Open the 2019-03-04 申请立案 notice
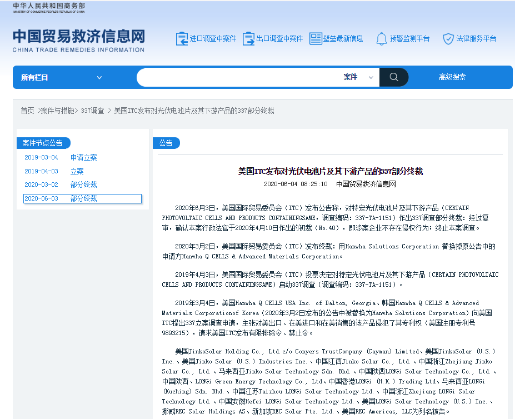515x419 pixels. [61, 157]
